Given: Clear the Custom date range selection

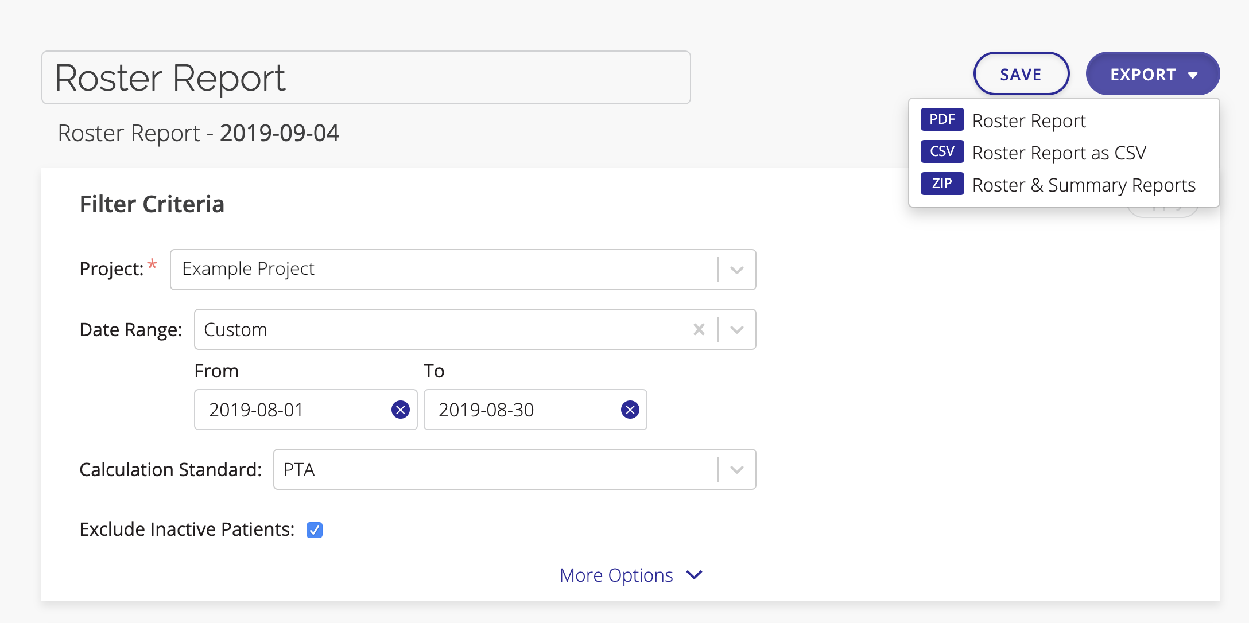Looking at the screenshot, I should point(699,329).
